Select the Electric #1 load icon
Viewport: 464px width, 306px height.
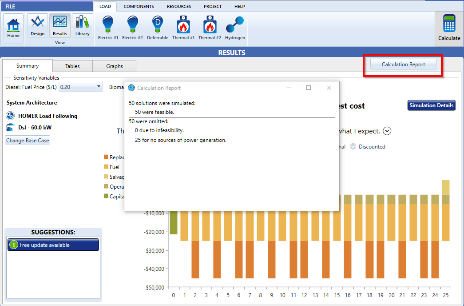click(108, 28)
